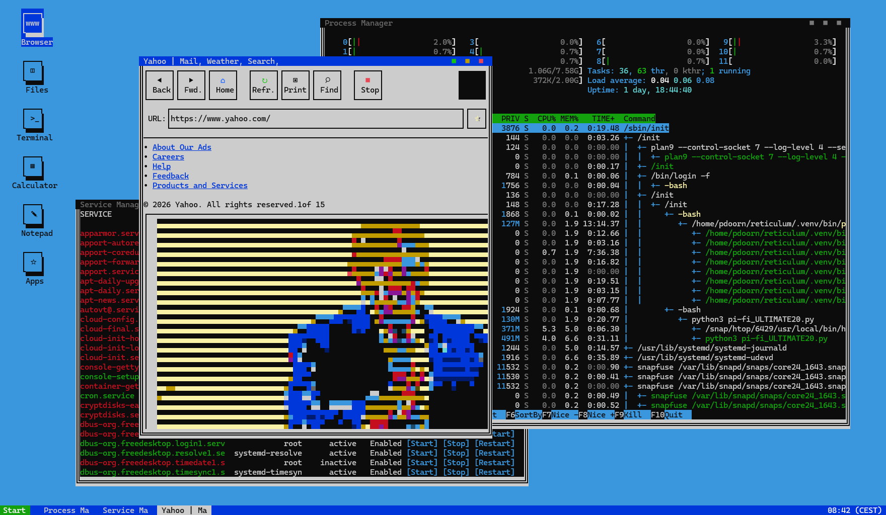Screen dimensions: 886x515
Task: Click the browser URL address field
Action: coord(316,119)
